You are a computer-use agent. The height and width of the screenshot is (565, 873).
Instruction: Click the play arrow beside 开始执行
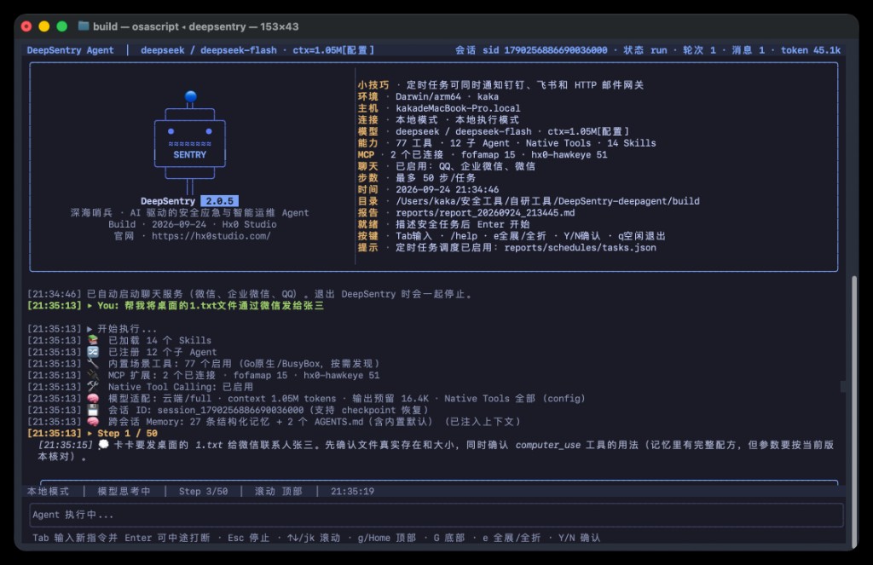(90, 328)
